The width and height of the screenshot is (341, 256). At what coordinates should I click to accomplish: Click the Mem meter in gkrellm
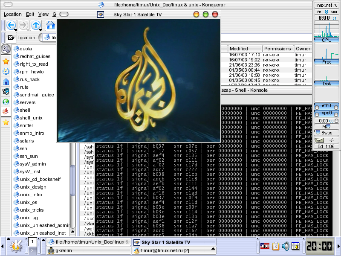click(x=327, y=126)
